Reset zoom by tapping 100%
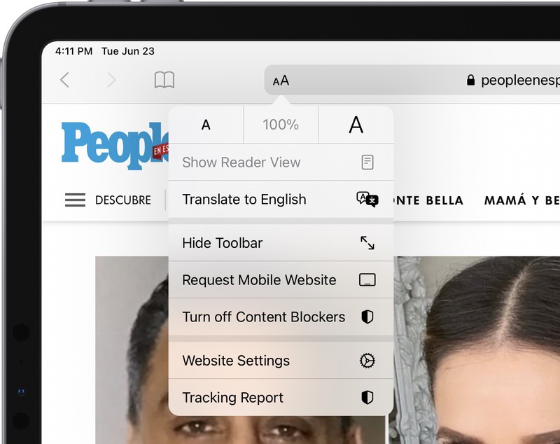Viewport: 560px width, 444px height. 281,125
